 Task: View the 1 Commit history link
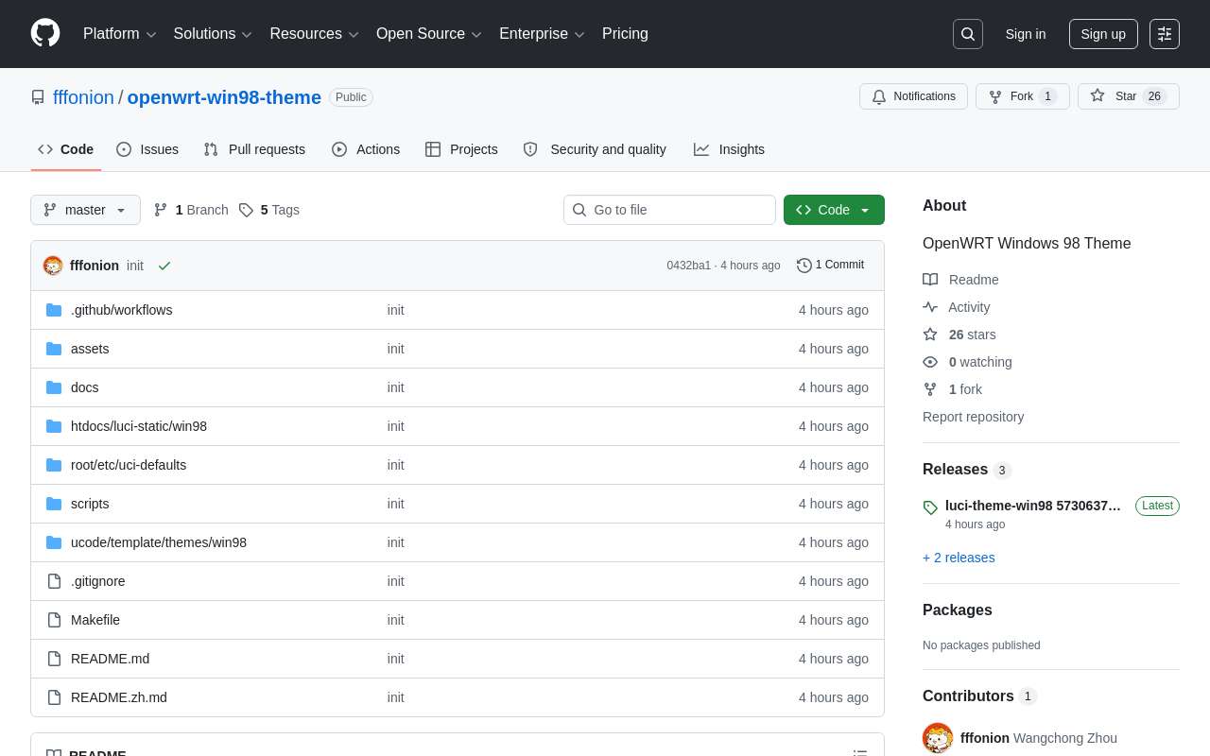(831, 266)
